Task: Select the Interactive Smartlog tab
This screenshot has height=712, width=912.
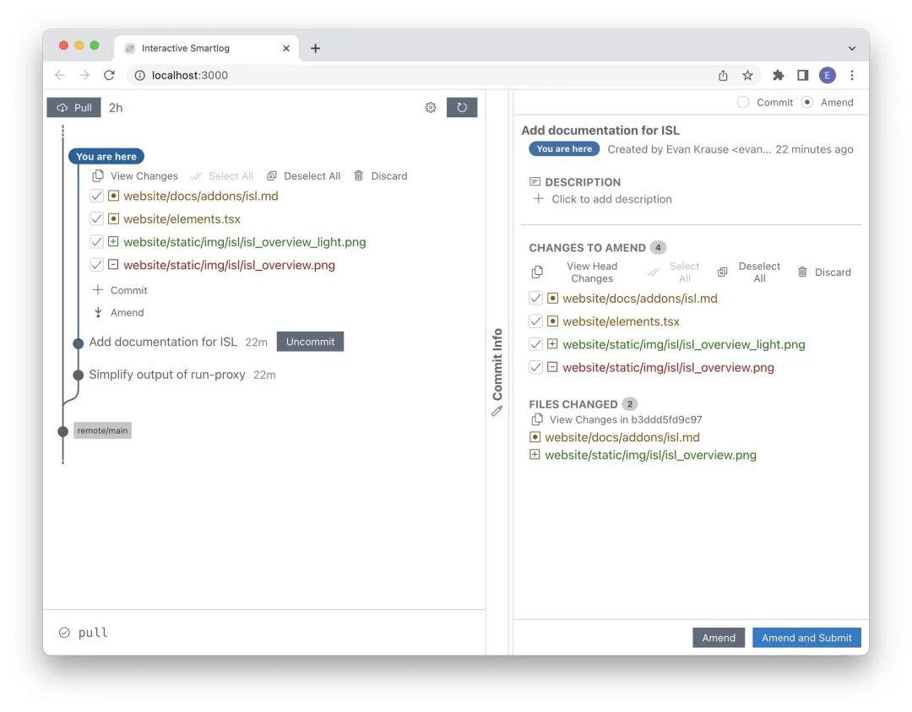Action: pyautogui.click(x=207, y=48)
